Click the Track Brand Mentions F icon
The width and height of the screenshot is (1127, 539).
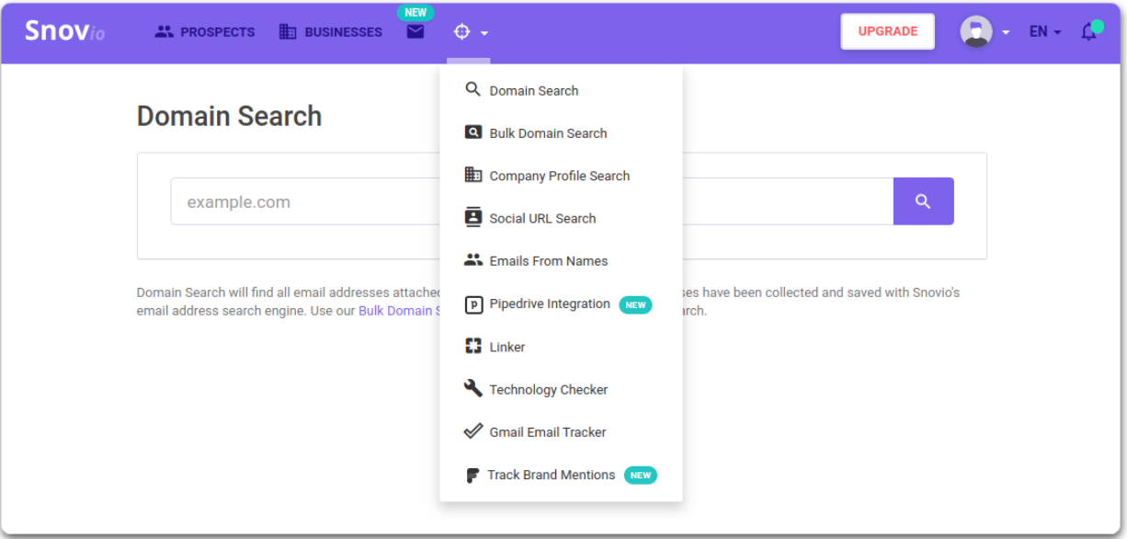pos(472,476)
